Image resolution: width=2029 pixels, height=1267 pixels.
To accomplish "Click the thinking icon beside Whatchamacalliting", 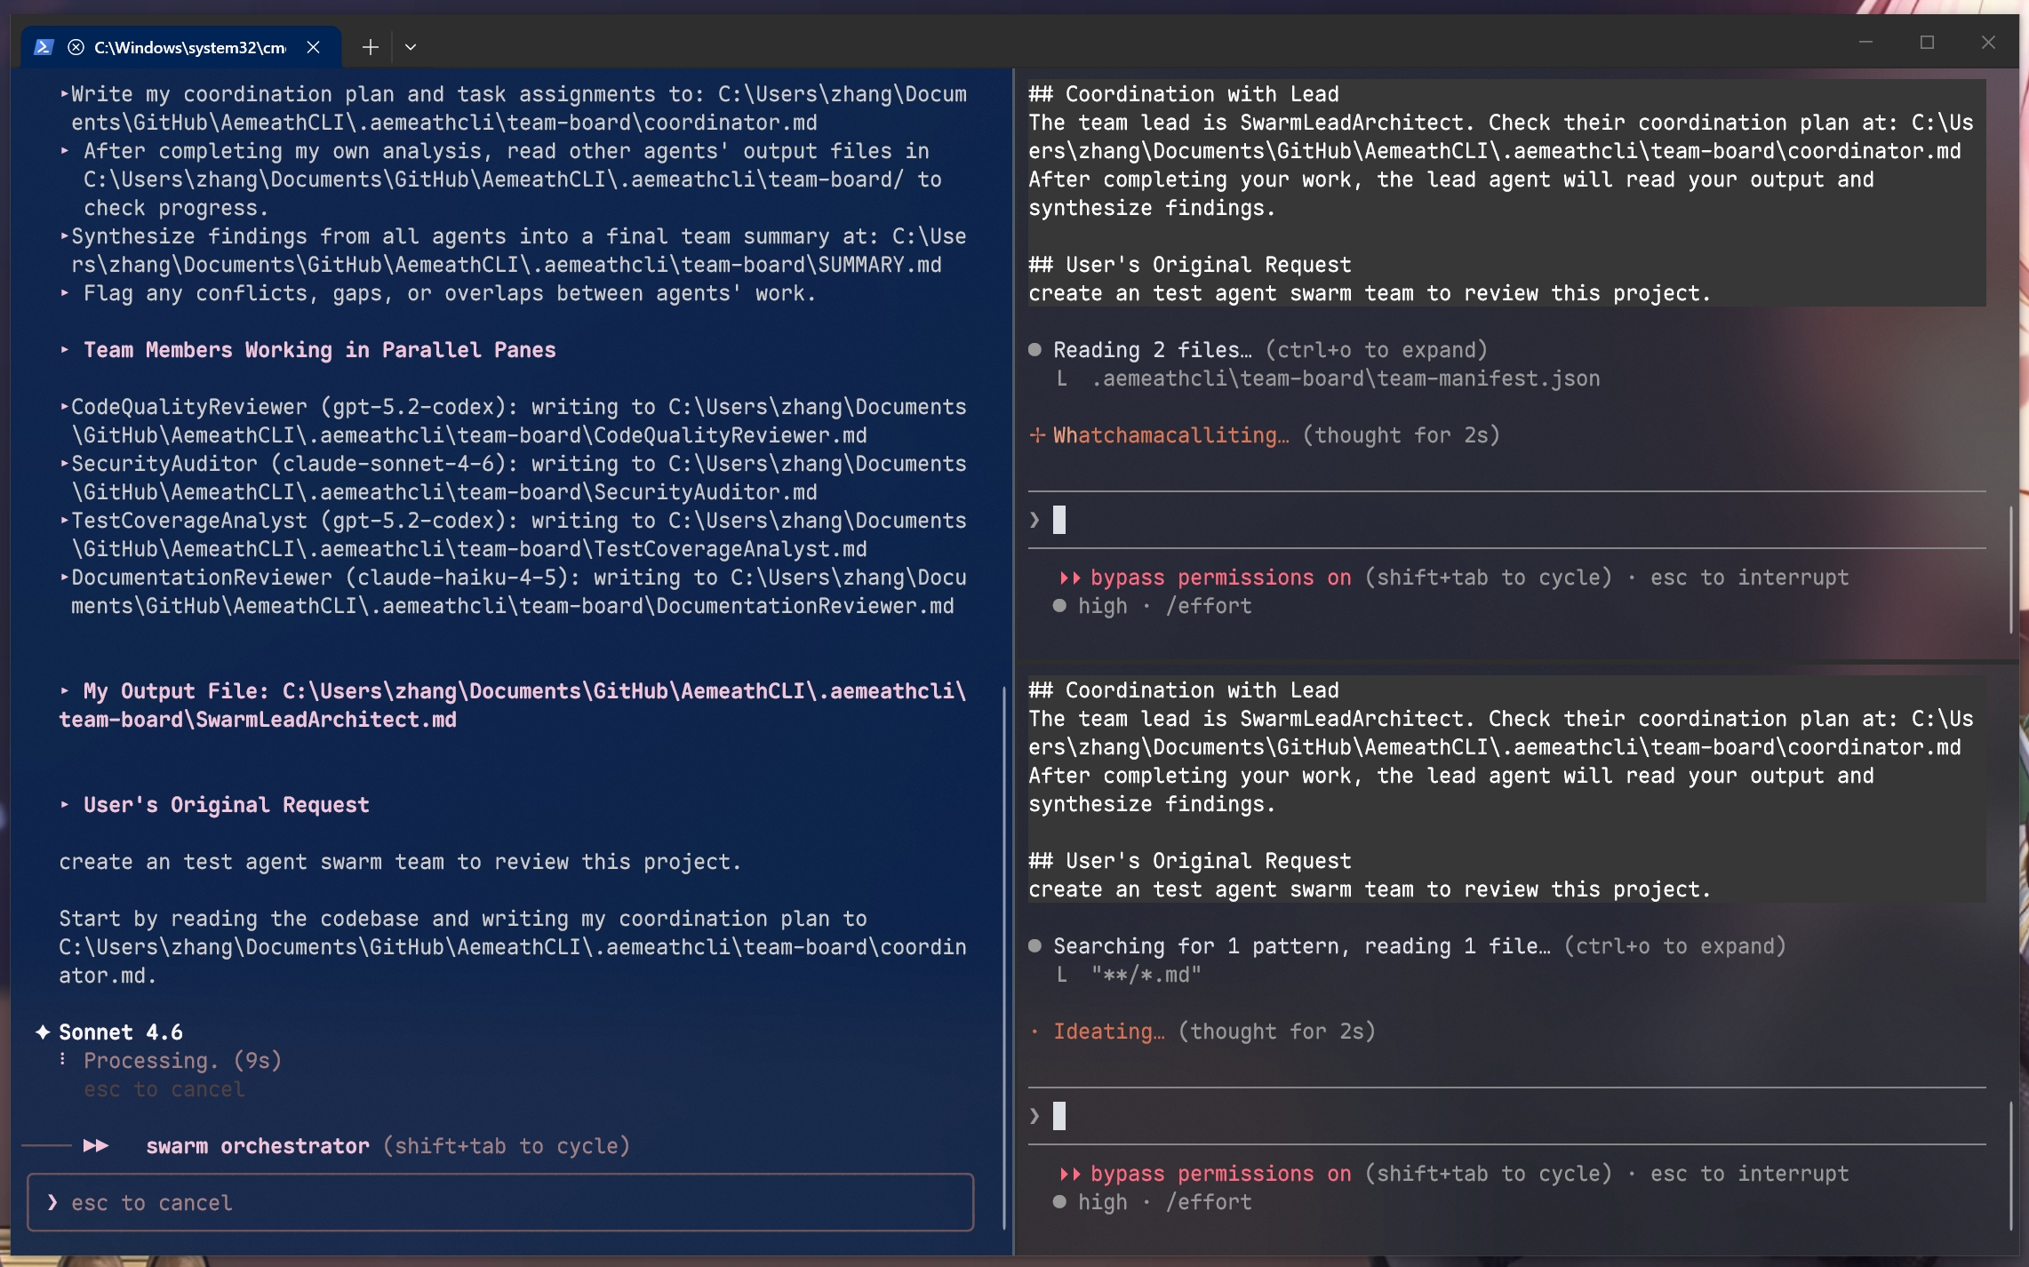I will pos(1036,434).
